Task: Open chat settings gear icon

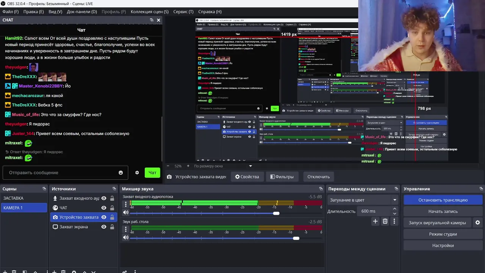Action: pyautogui.click(x=137, y=173)
